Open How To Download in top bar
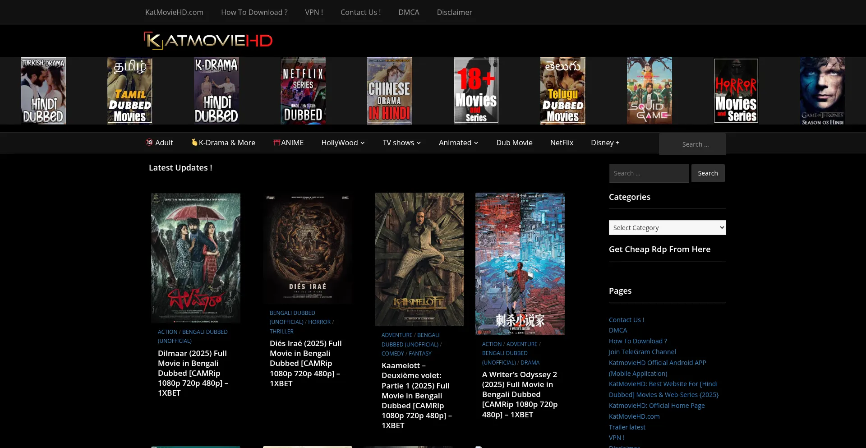 click(254, 12)
